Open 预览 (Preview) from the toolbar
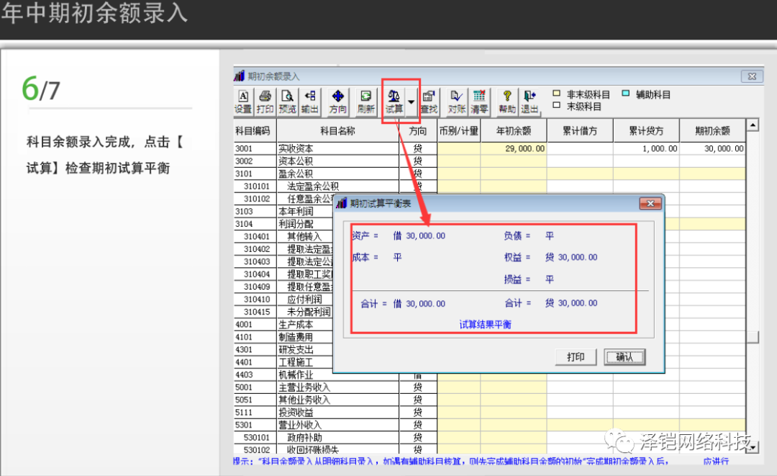 pyautogui.click(x=287, y=102)
